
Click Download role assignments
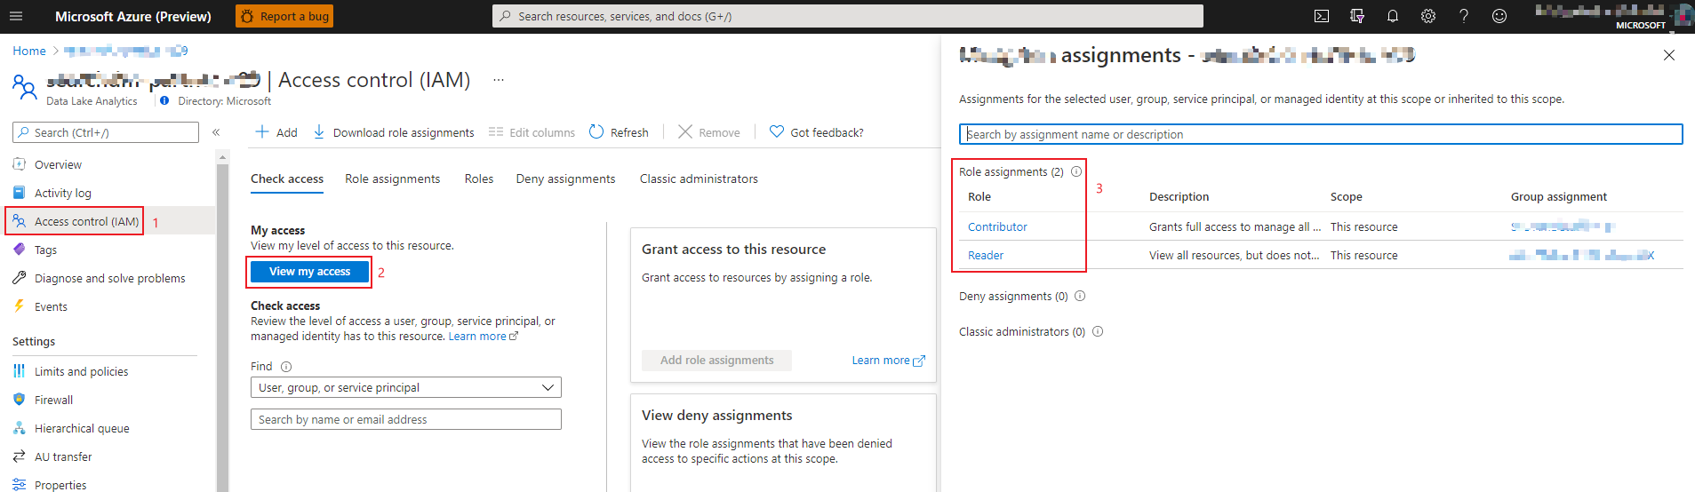pos(394,132)
